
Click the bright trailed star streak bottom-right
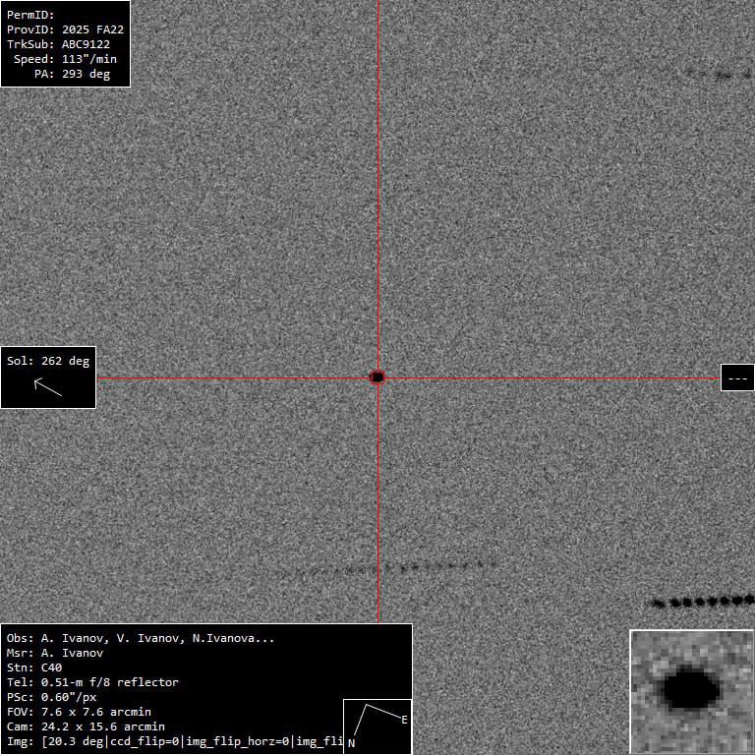pyautogui.click(x=702, y=601)
